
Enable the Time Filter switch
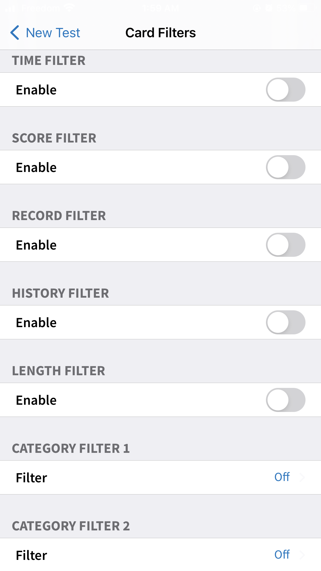286,90
